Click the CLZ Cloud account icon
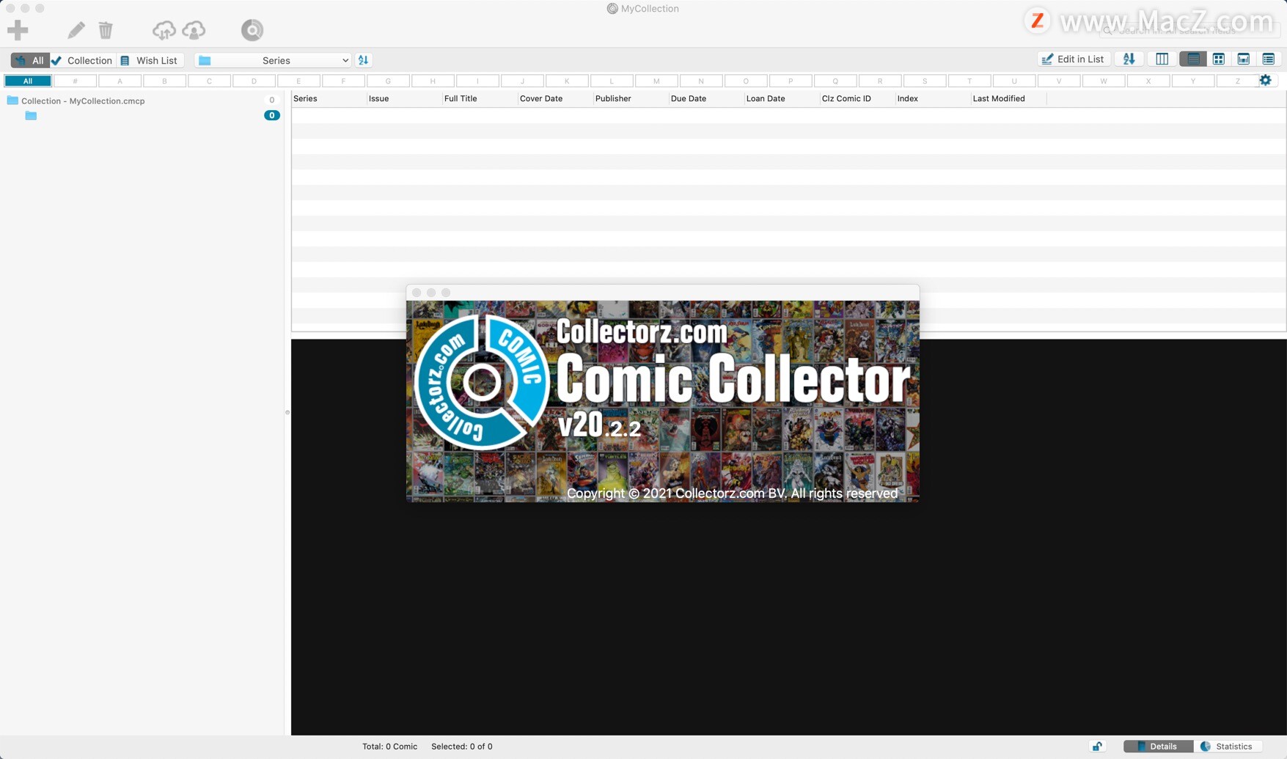 pyautogui.click(x=194, y=30)
